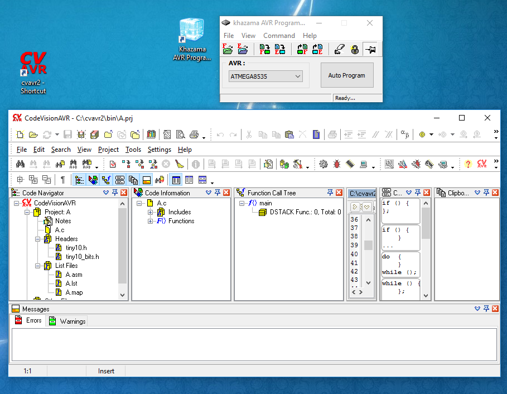
Task: Open the ATMEGA8535 AVR chip dropdown
Action: point(265,76)
